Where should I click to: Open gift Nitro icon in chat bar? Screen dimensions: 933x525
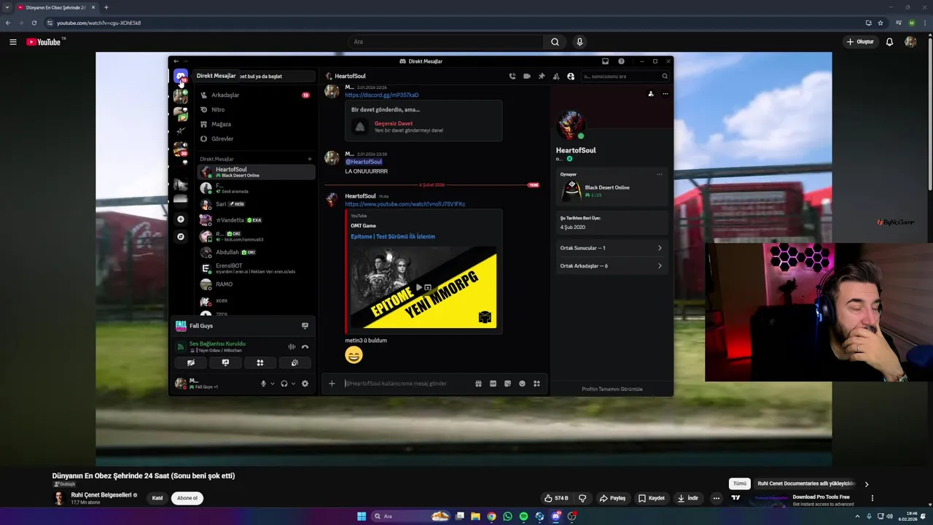(x=478, y=384)
